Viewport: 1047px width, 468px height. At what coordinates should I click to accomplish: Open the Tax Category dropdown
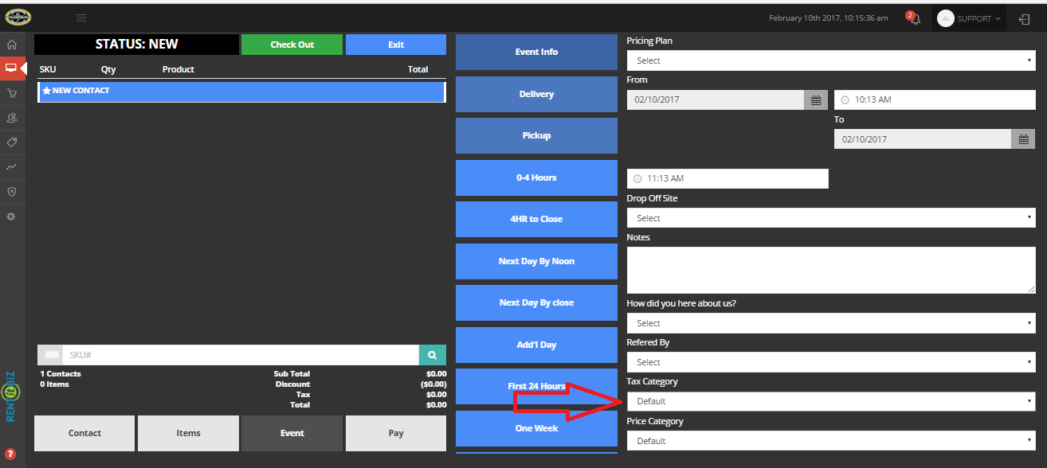pos(831,401)
